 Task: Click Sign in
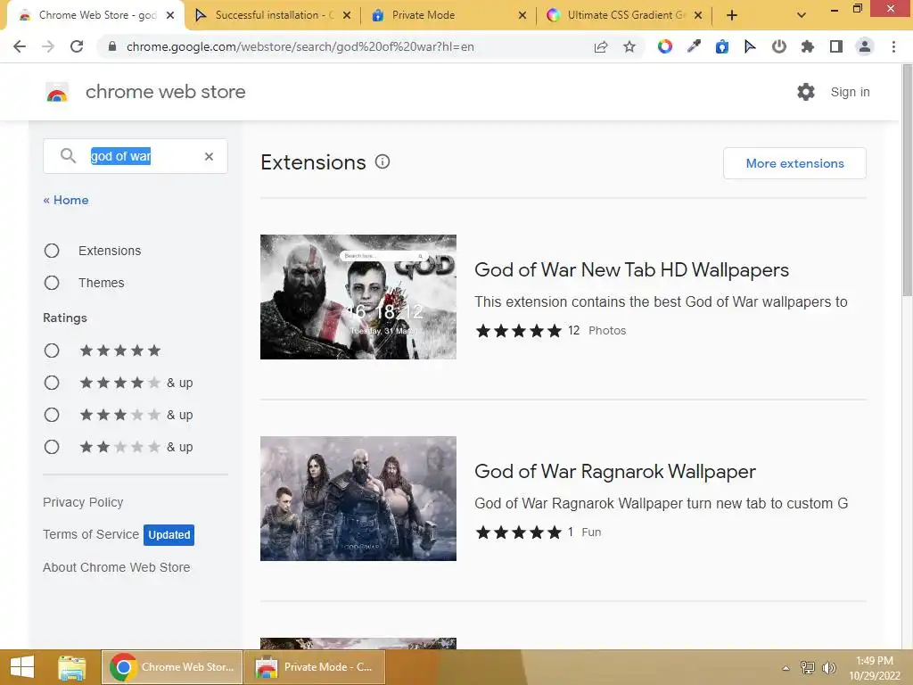pyautogui.click(x=850, y=92)
